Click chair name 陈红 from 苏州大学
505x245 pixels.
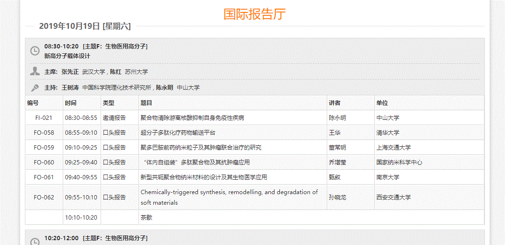115,72
